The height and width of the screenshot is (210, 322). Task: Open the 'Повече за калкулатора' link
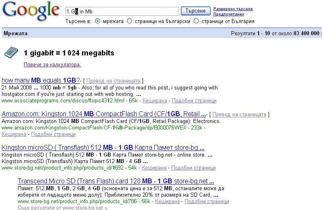[x=53, y=65]
